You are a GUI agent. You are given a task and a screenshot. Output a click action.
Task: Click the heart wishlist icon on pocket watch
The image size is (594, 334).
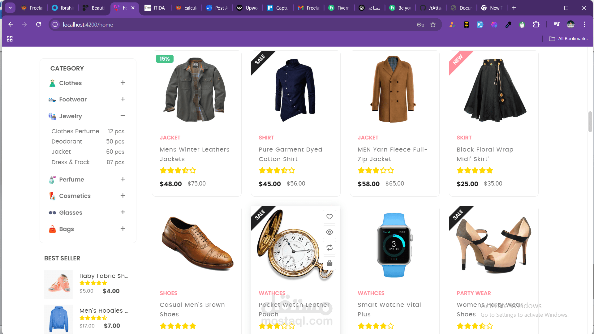click(329, 217)
